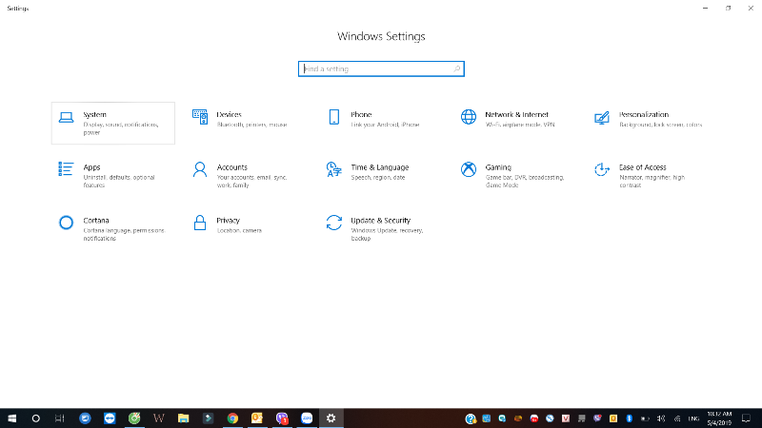
Task: Open the Time & Language icon
Action: tap(334, 169)
